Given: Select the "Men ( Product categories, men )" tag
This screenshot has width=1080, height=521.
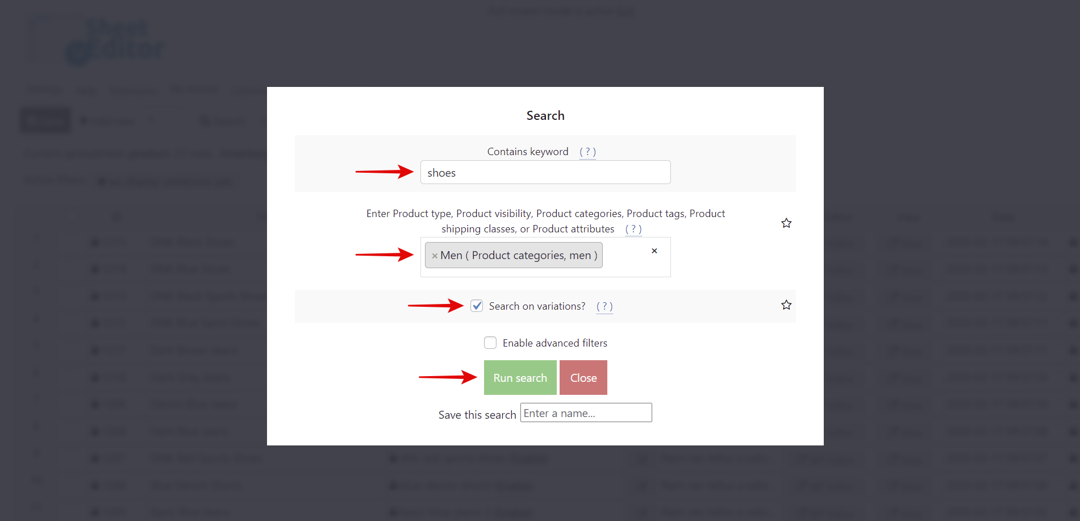Looking at the screenshot, I should click(x=512, y=255).
